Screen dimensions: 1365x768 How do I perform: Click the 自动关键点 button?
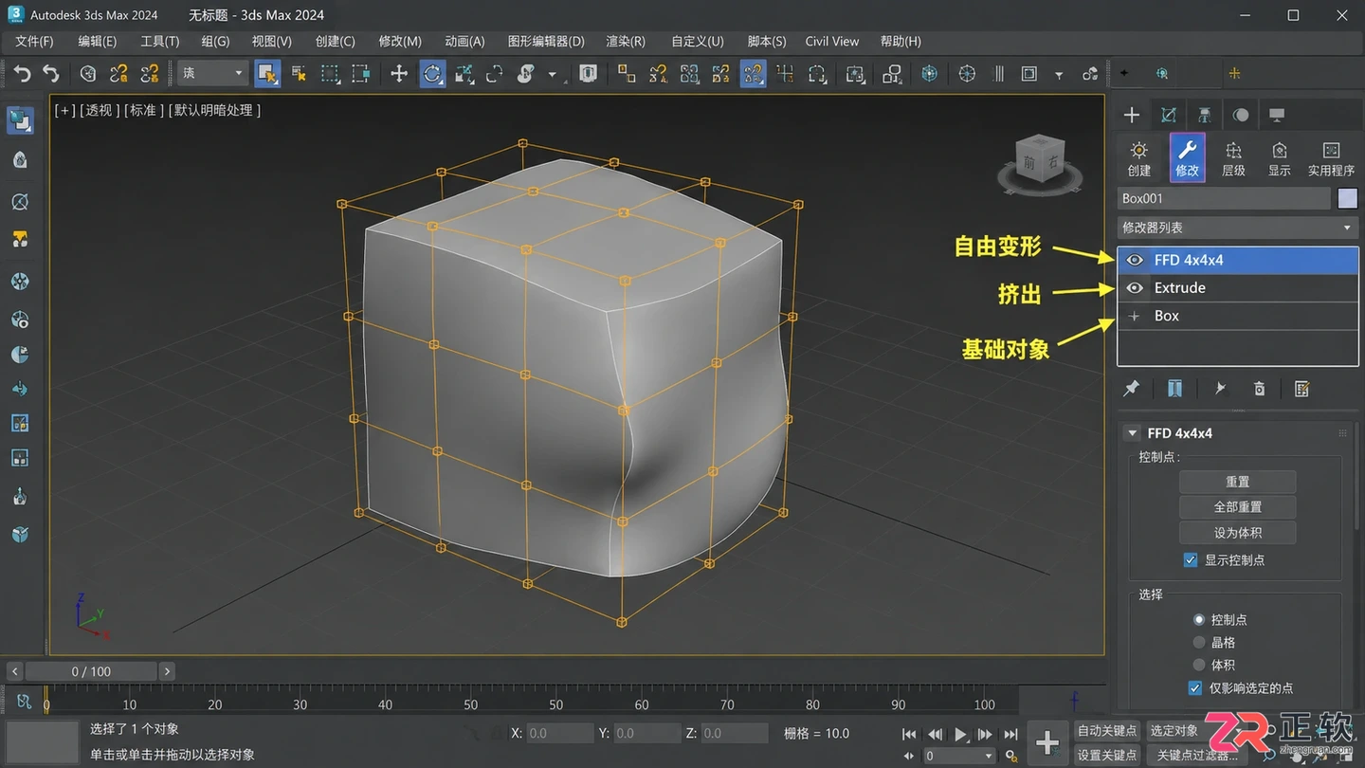(1106, 731)
